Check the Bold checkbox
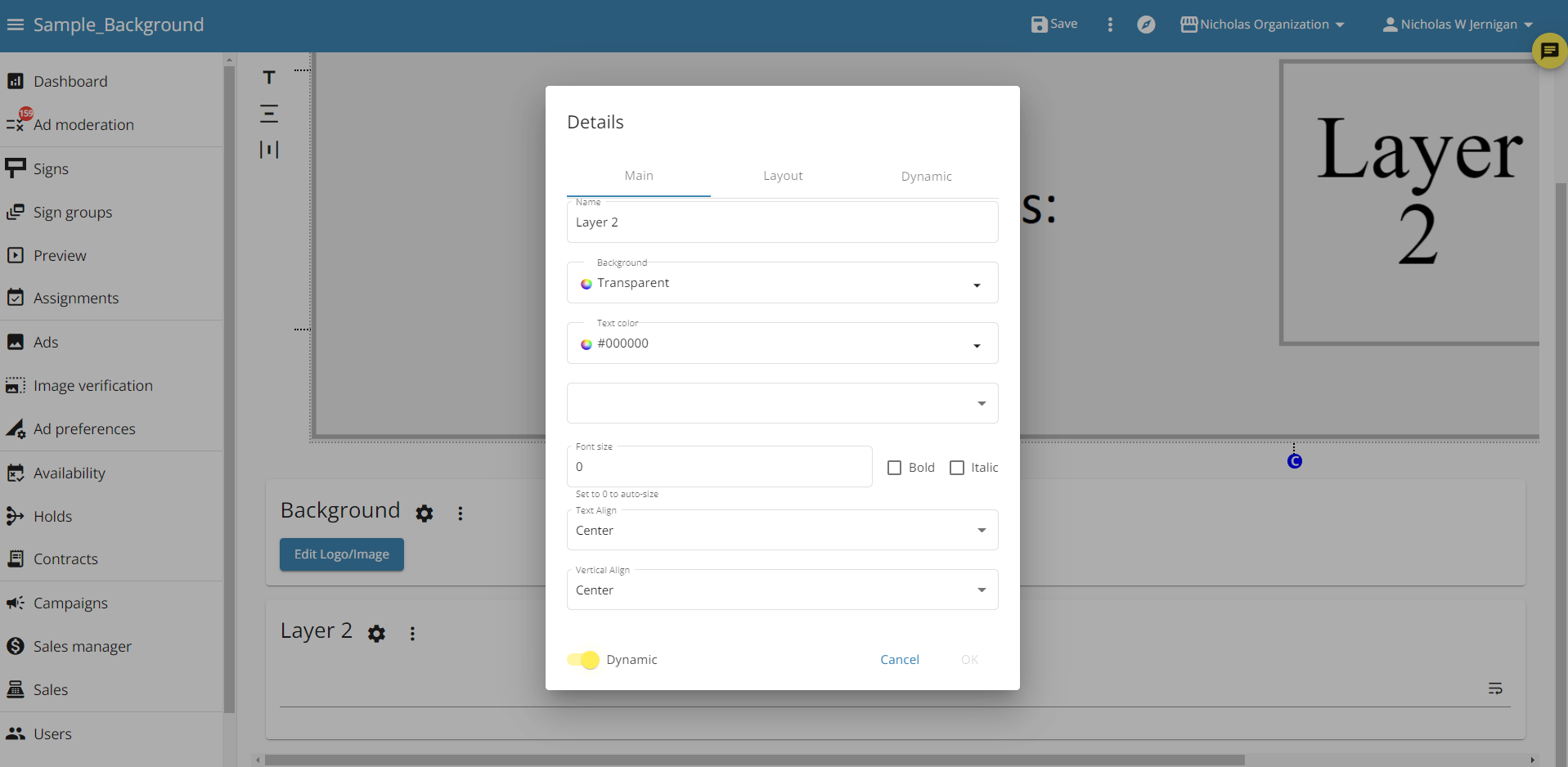Viewport: 1568px width, 767px height. tap(894, 468)
